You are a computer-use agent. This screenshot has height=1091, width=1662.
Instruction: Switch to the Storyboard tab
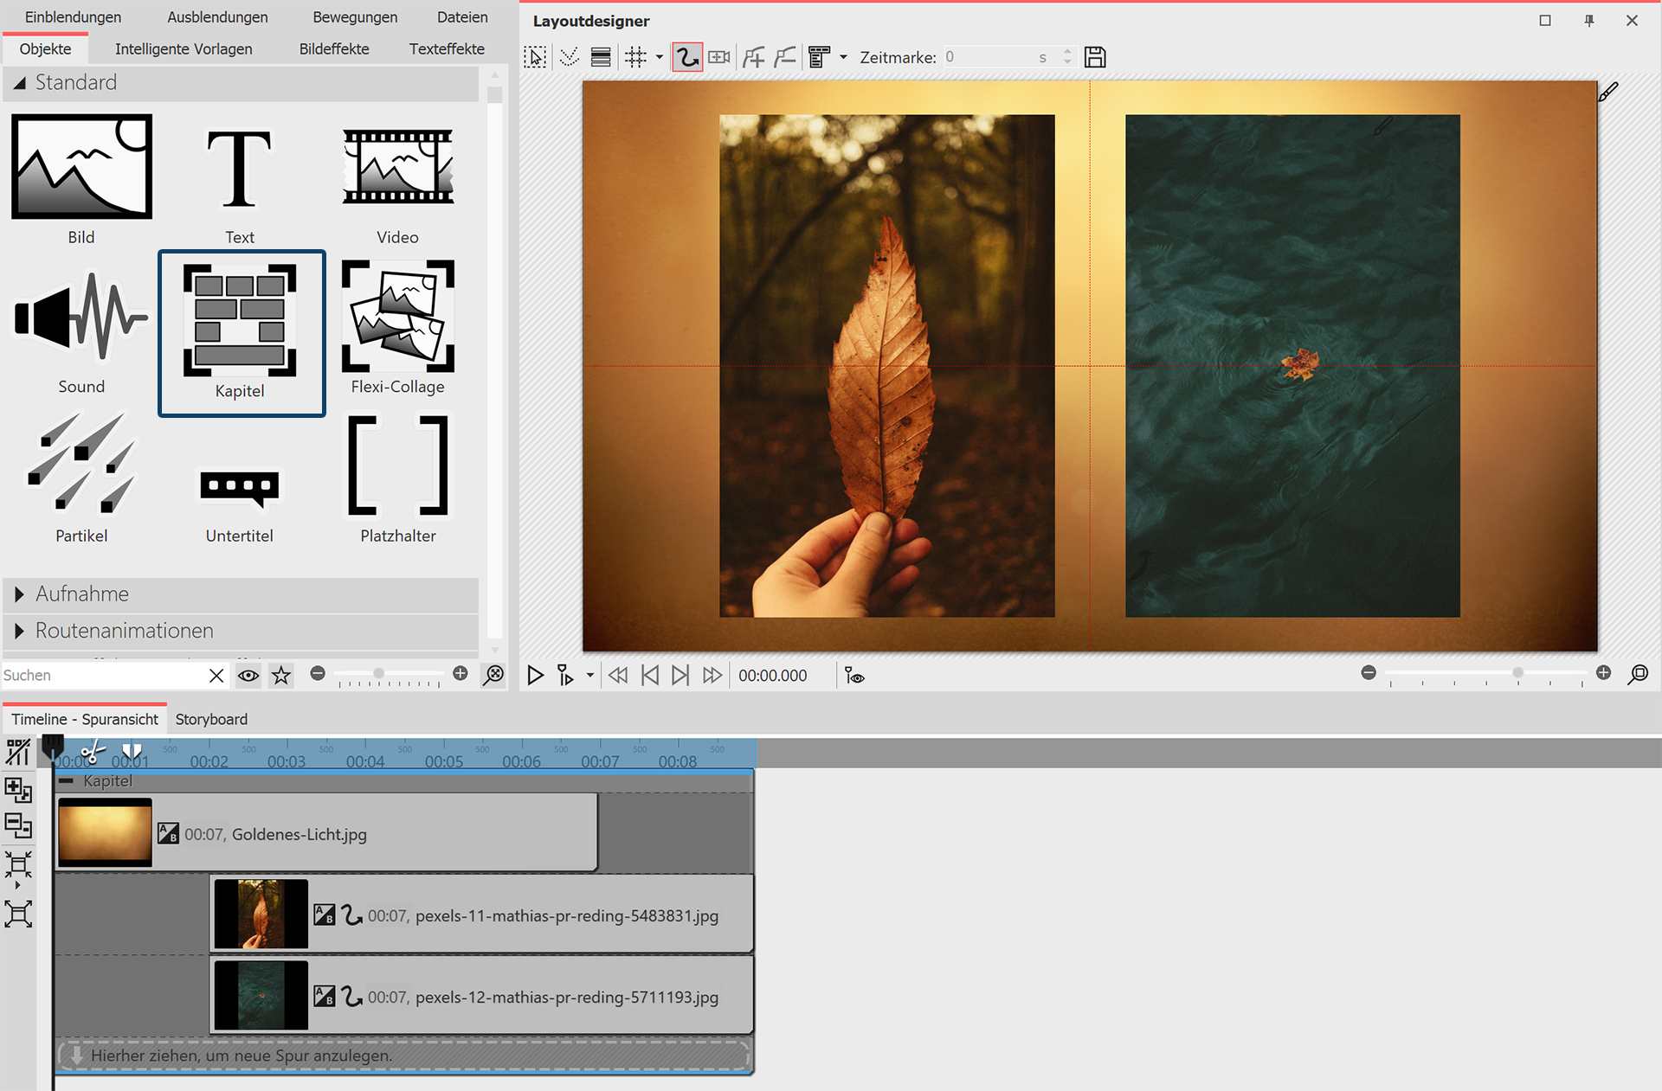[x=211, y=719]
